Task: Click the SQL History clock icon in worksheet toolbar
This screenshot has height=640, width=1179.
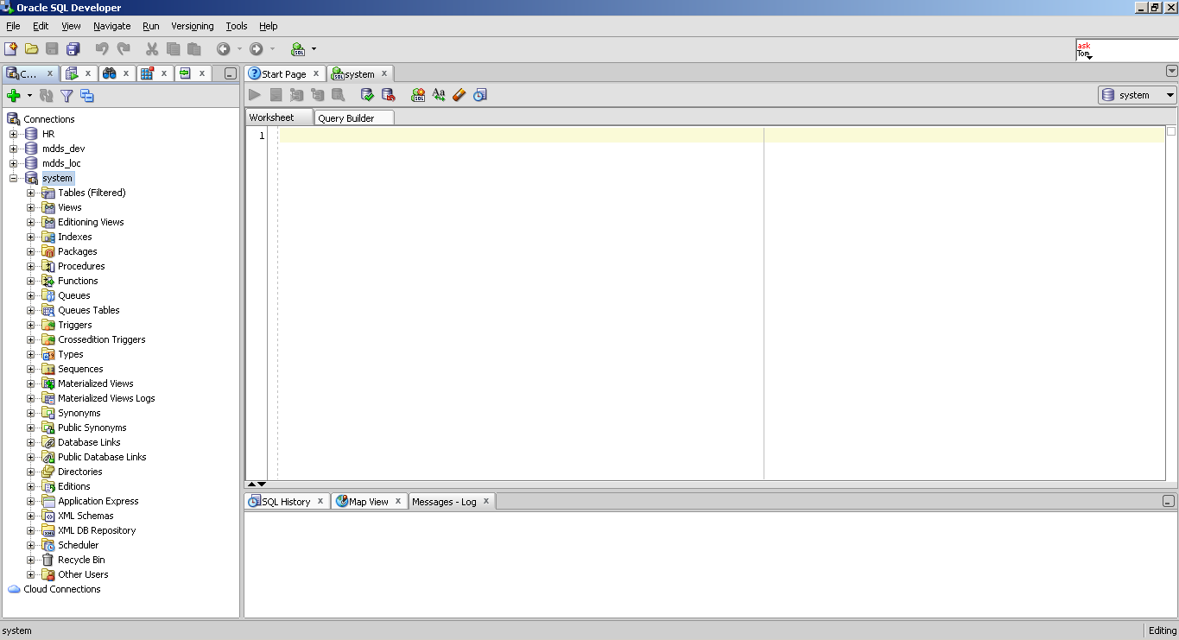Action: (x=480, y=95)
